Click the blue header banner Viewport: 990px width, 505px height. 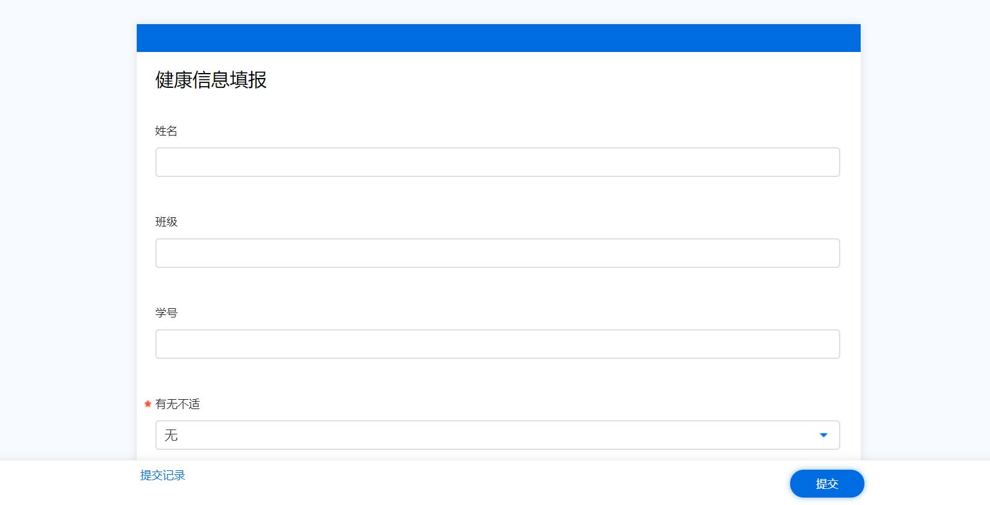click(x=498, y=38)
